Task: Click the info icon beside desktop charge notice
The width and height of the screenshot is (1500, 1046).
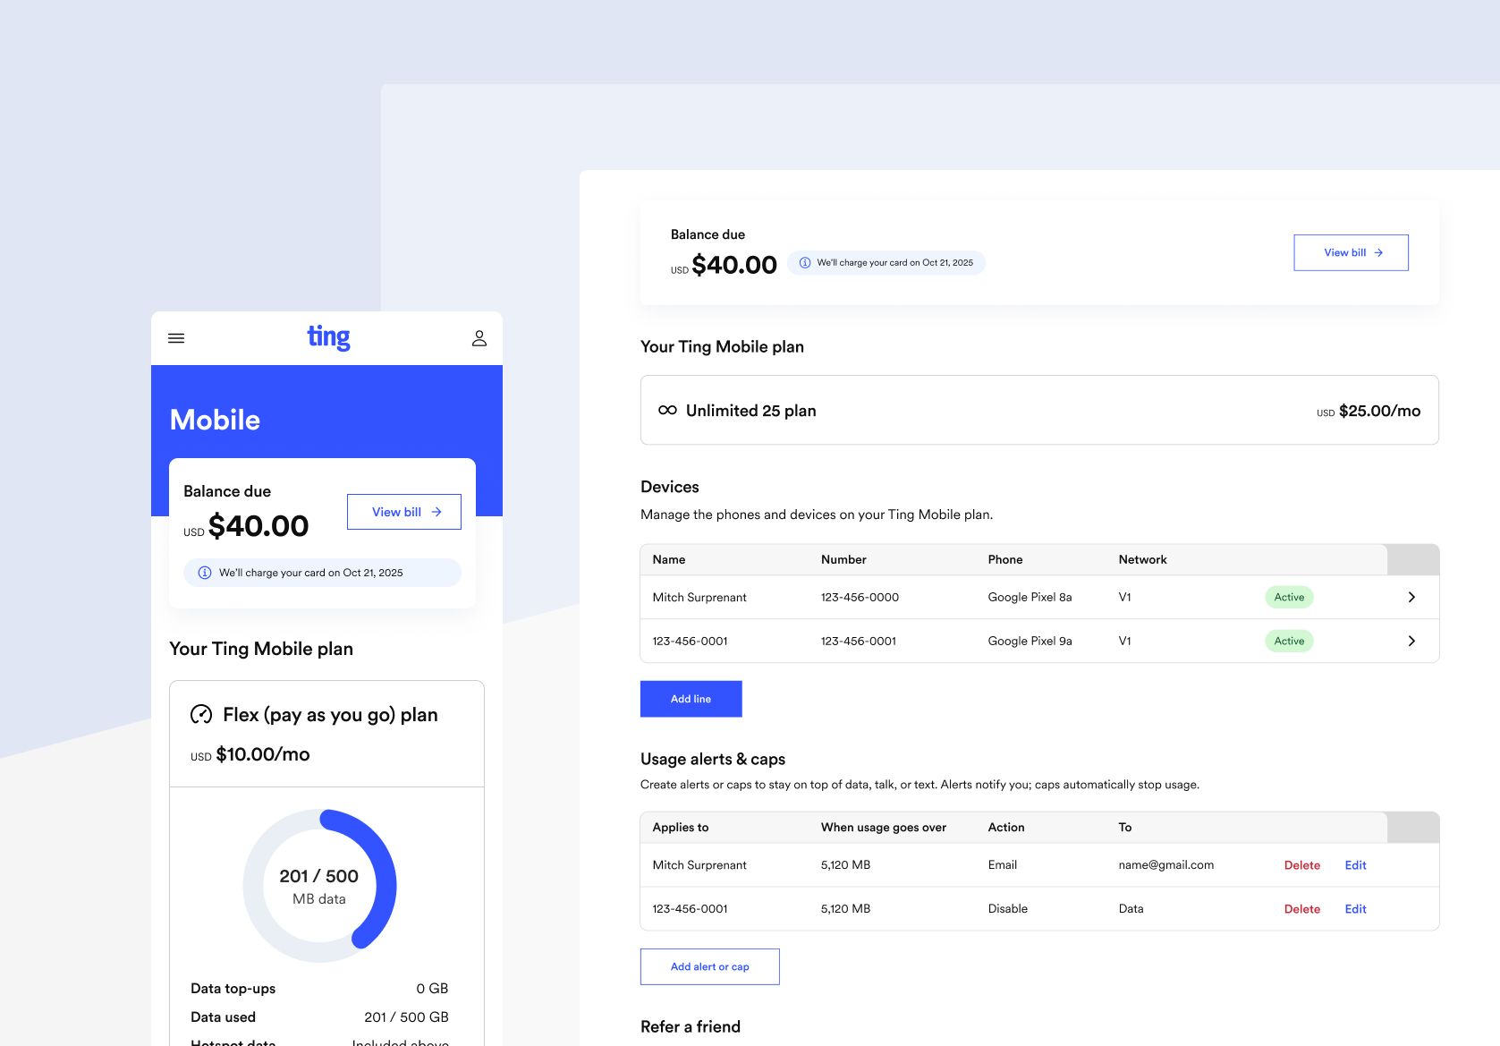Action: click(805, 263)
